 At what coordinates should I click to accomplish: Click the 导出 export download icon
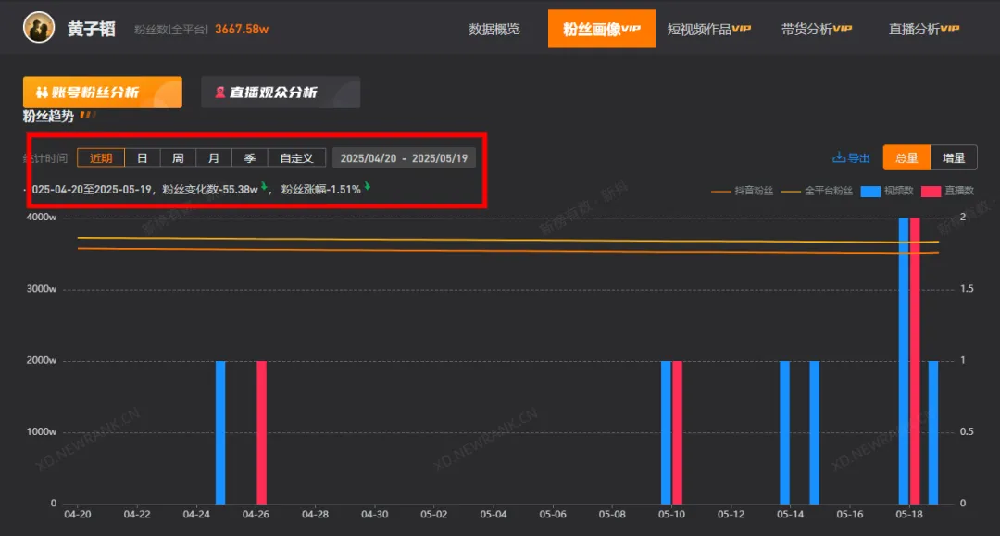click(839, 158)
